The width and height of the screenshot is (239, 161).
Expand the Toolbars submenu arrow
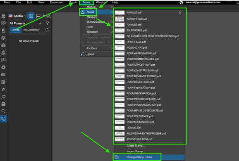[112, 48]
